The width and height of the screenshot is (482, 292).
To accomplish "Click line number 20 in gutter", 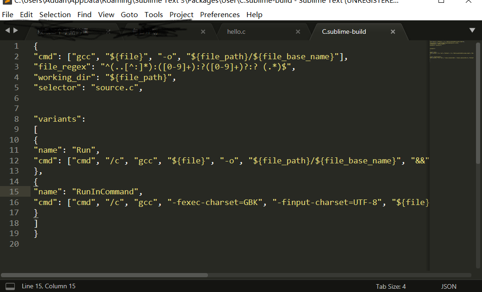I will point(14,244).
